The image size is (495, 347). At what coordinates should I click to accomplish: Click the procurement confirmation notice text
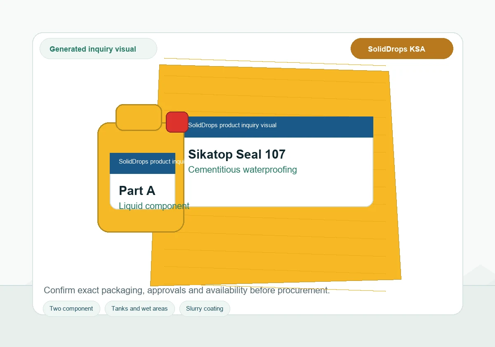tap(187, 290)
